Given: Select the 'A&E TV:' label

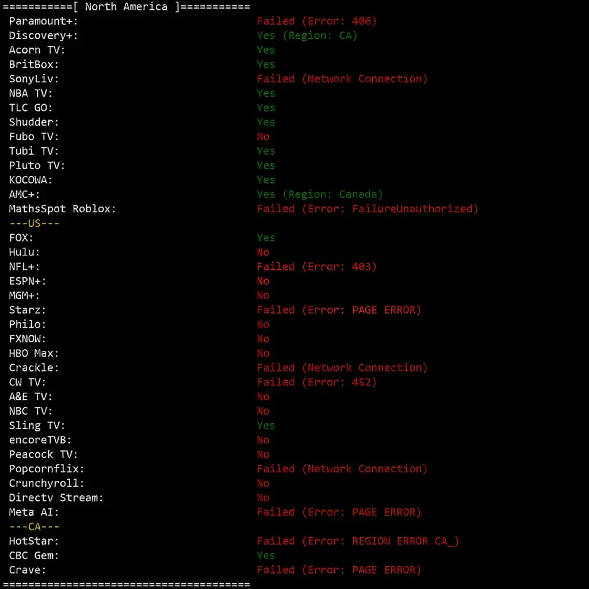Looking at the screenshot, I should pos(30,397).
